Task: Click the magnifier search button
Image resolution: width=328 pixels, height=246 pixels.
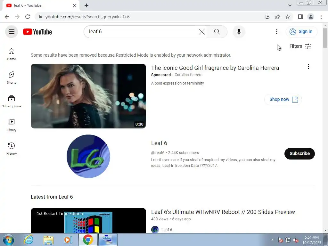Action: 217,32
